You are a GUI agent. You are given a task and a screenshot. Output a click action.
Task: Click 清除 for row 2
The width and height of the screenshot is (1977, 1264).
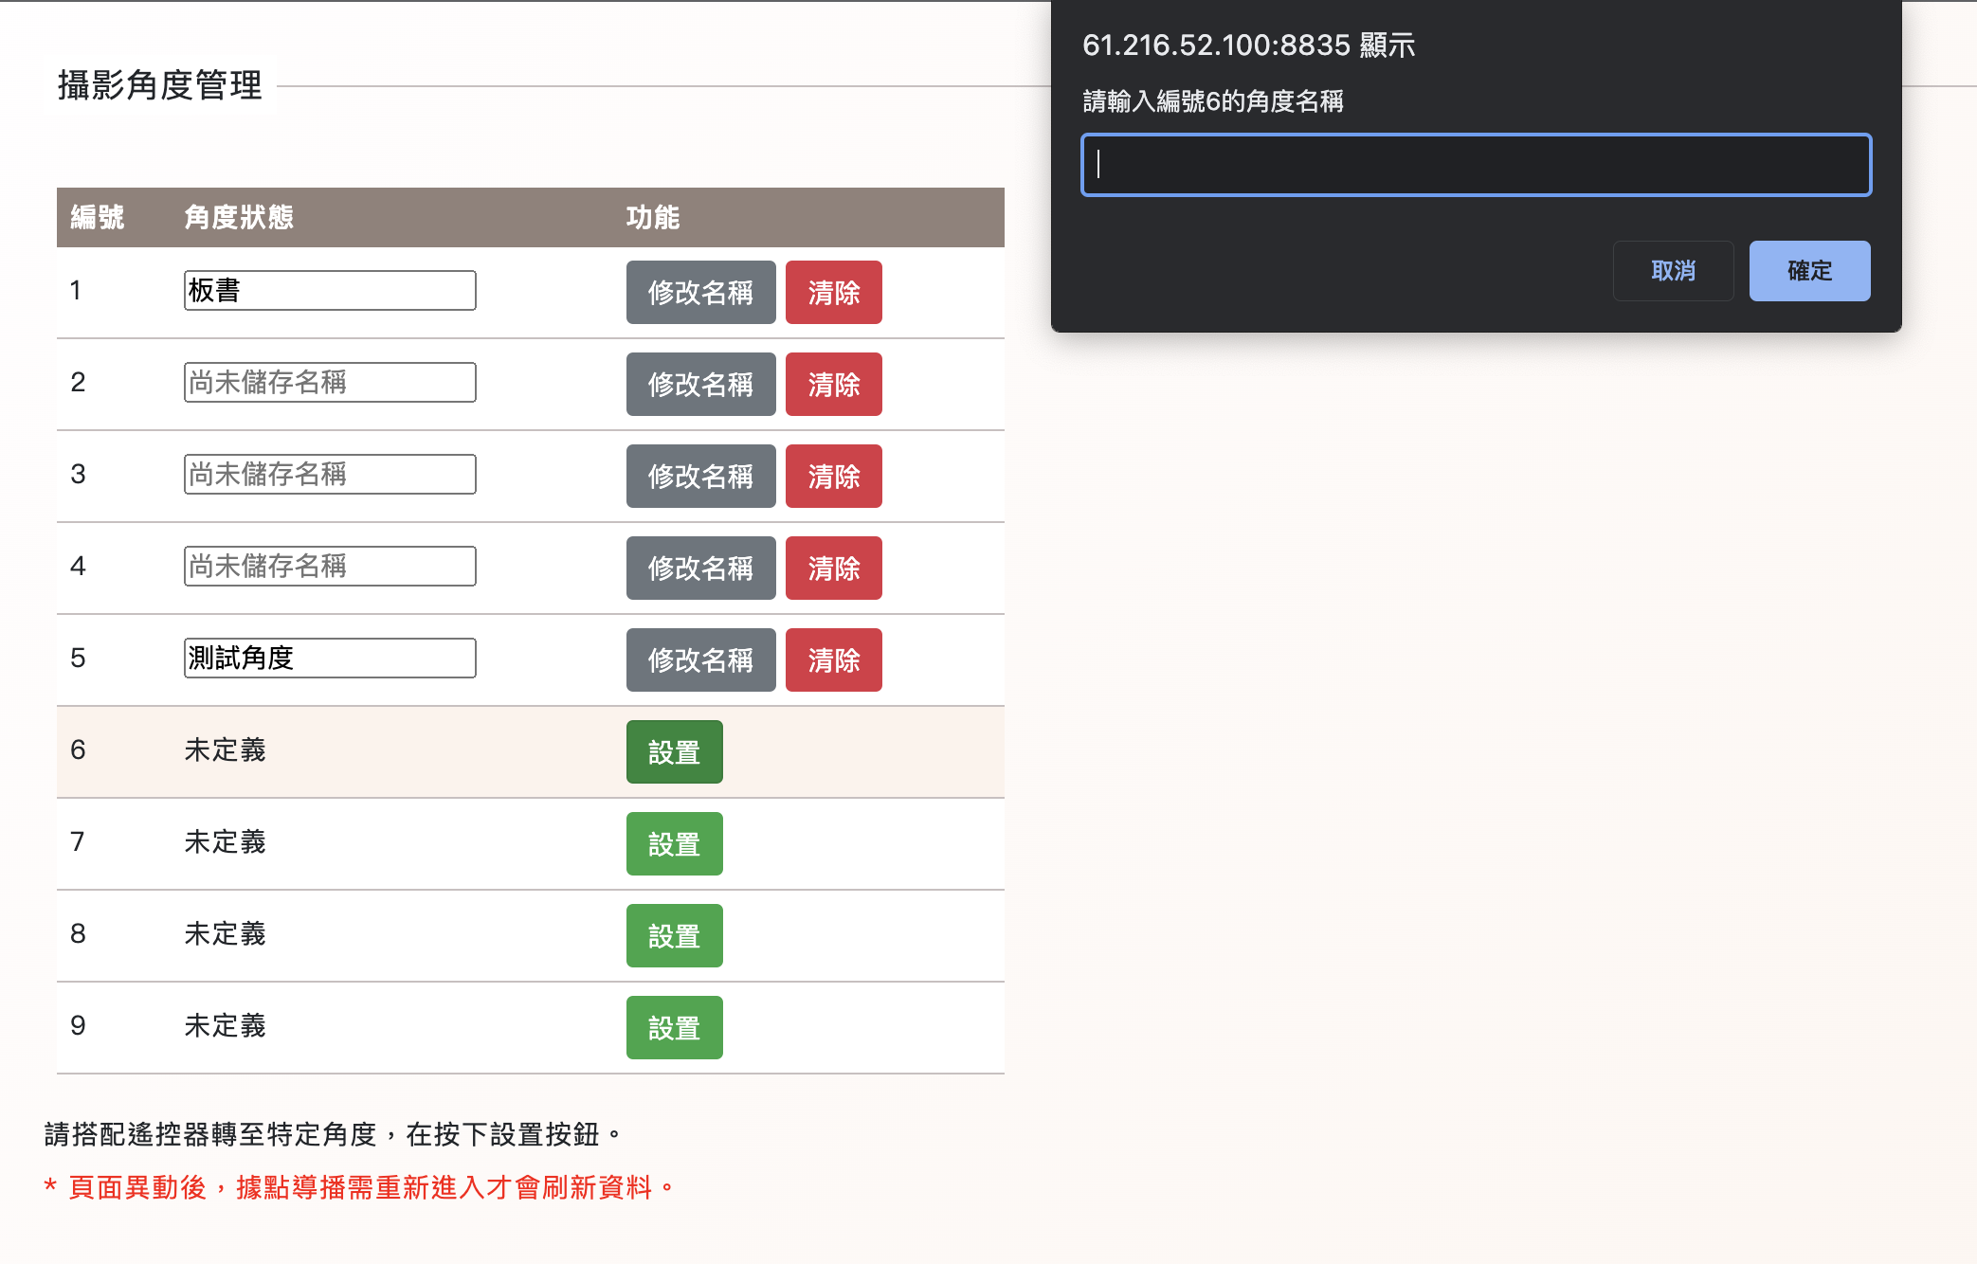pos(833,384)
